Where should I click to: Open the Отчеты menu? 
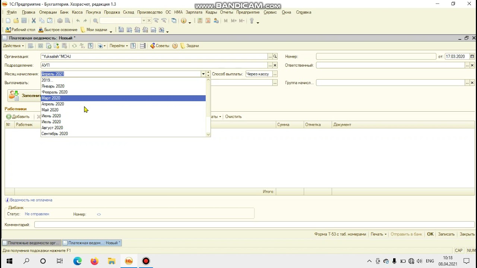226,12
